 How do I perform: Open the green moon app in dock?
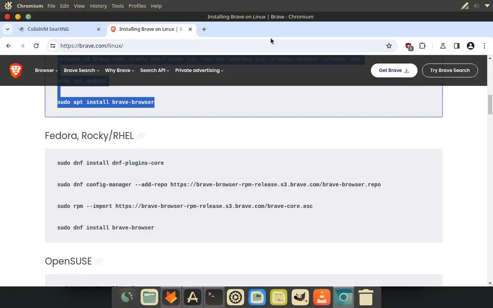pos(127,297)
